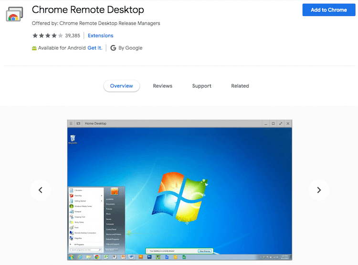Click the Chrome Remote Desktop page title
The height and width of the screenshot is (265, 358).
point(88,10)
